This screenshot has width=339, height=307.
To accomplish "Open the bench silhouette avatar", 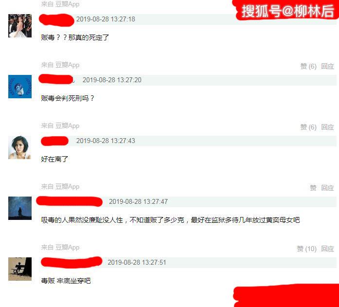I will (20, 269).
